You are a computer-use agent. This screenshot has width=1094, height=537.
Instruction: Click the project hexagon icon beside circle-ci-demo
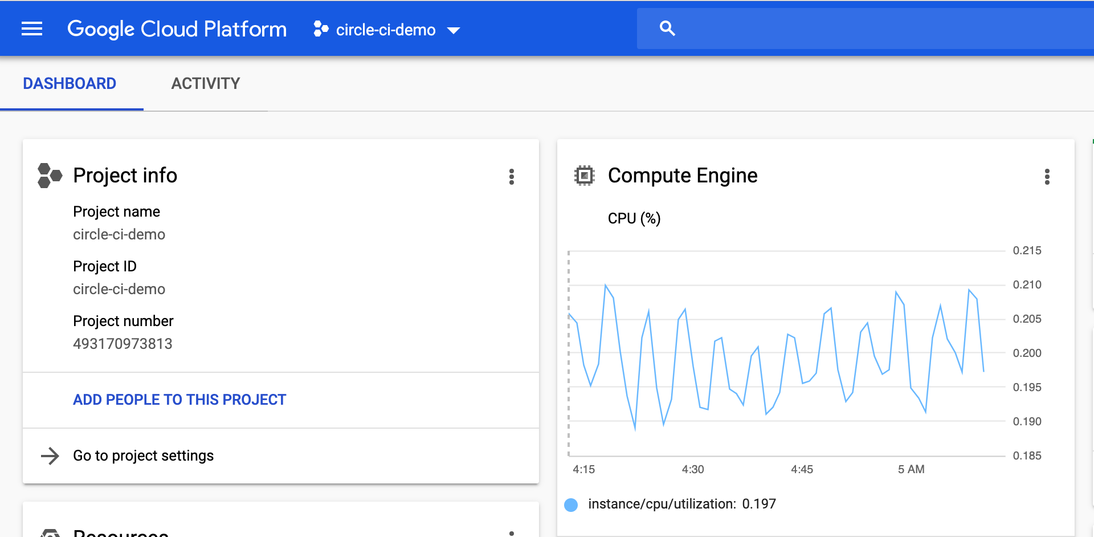[321, 29]
